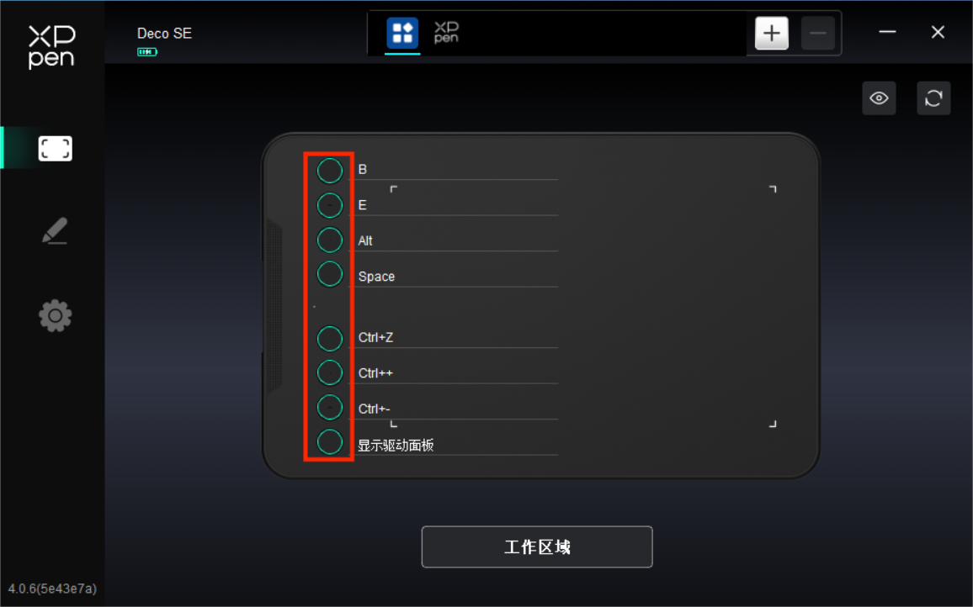Select the express key circle for B
Image resolution: width=973 pixels, height=607 pixels.
329,171
